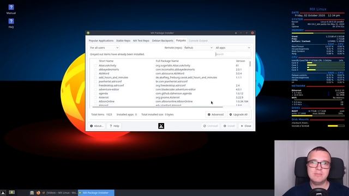Select the AlbionOnline row name
The width and height of the screenshot is (349, 196).
(x=107, y=102)
